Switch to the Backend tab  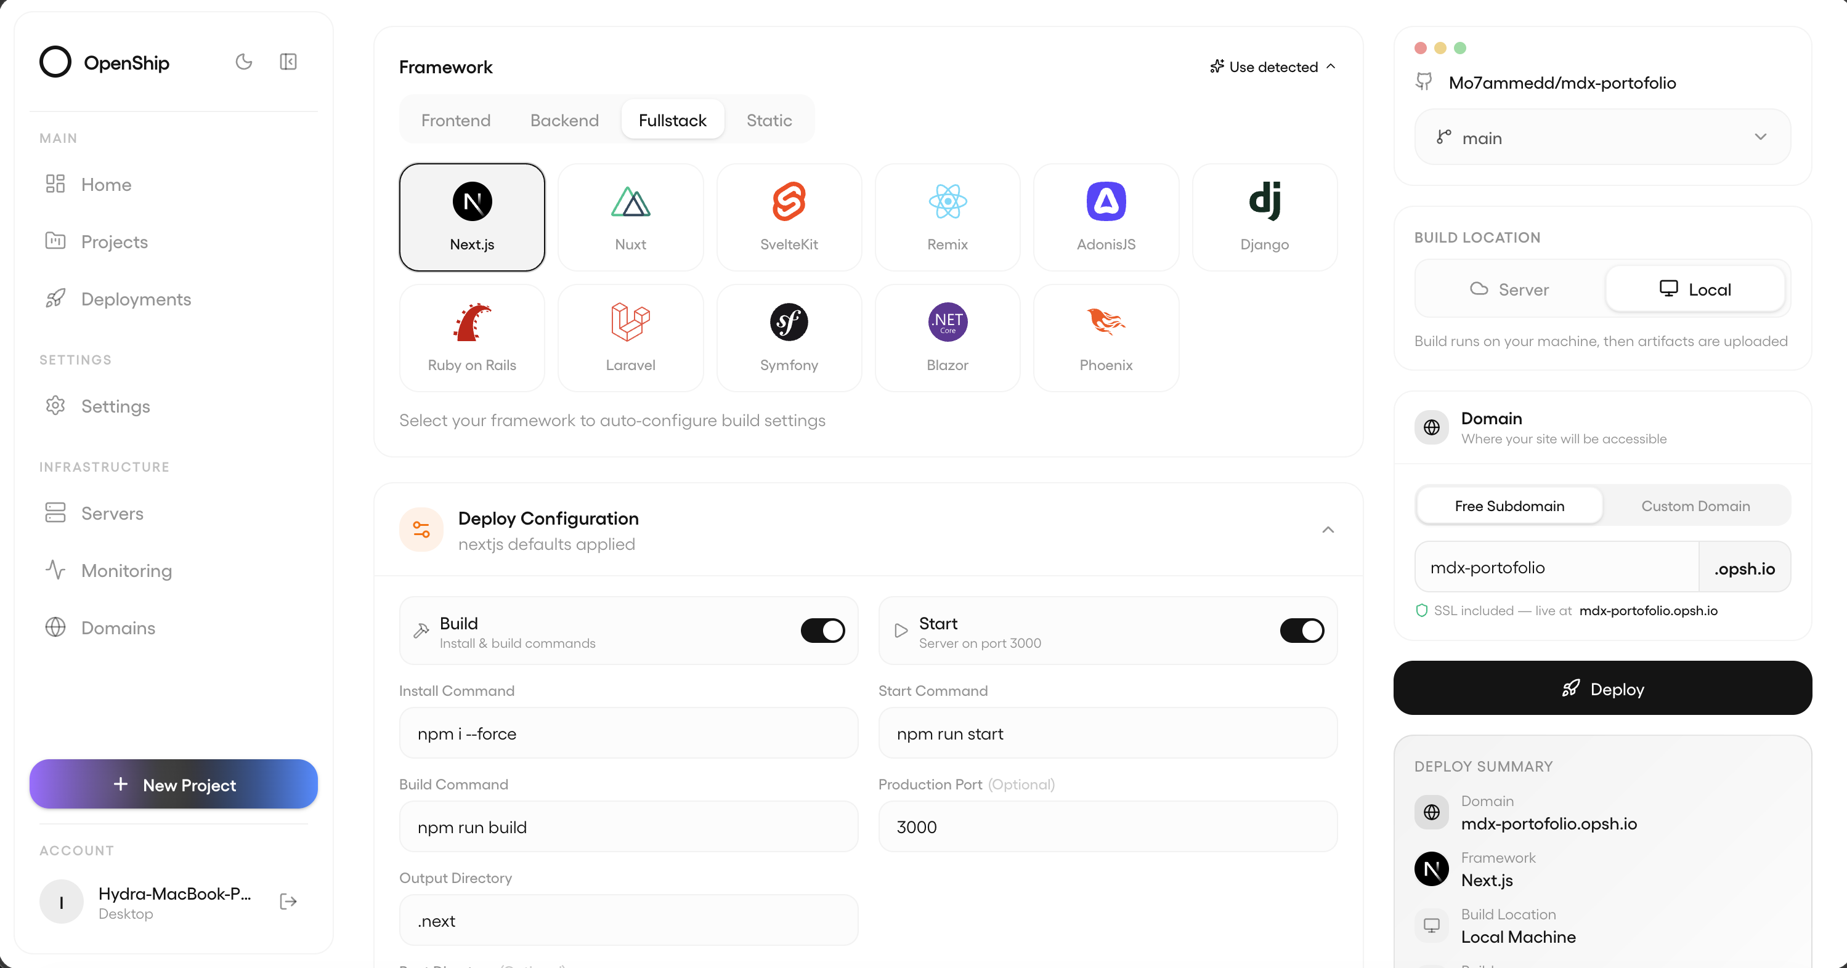(564, 119)
